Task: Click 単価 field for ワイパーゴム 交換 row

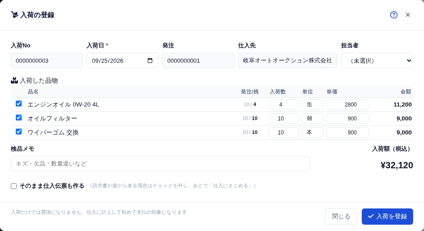Action: [347, 133]
